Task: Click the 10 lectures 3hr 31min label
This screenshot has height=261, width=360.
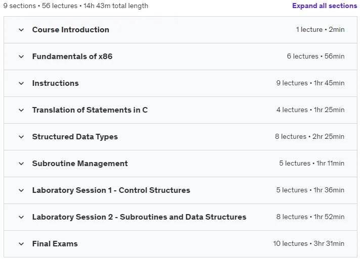Action: [x=308, y=244]
